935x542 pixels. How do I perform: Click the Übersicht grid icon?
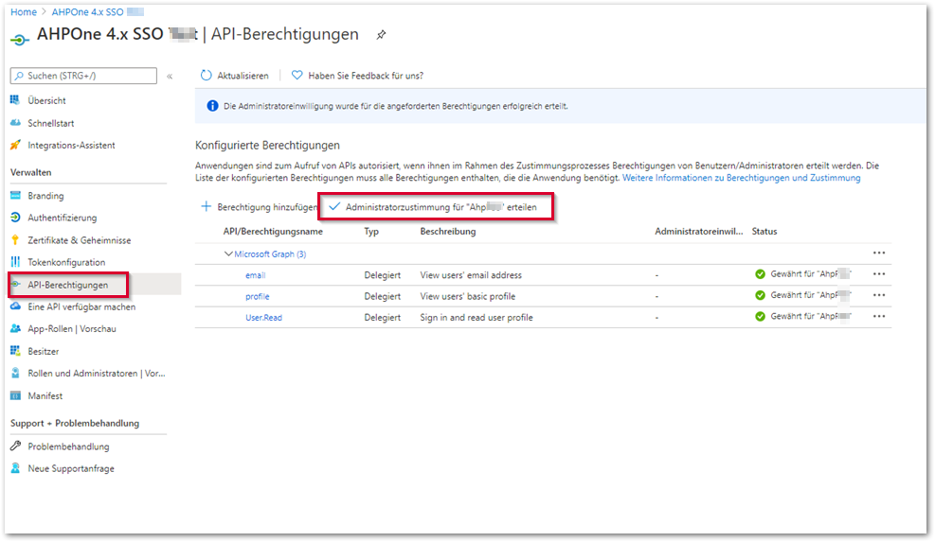[15, 100]
